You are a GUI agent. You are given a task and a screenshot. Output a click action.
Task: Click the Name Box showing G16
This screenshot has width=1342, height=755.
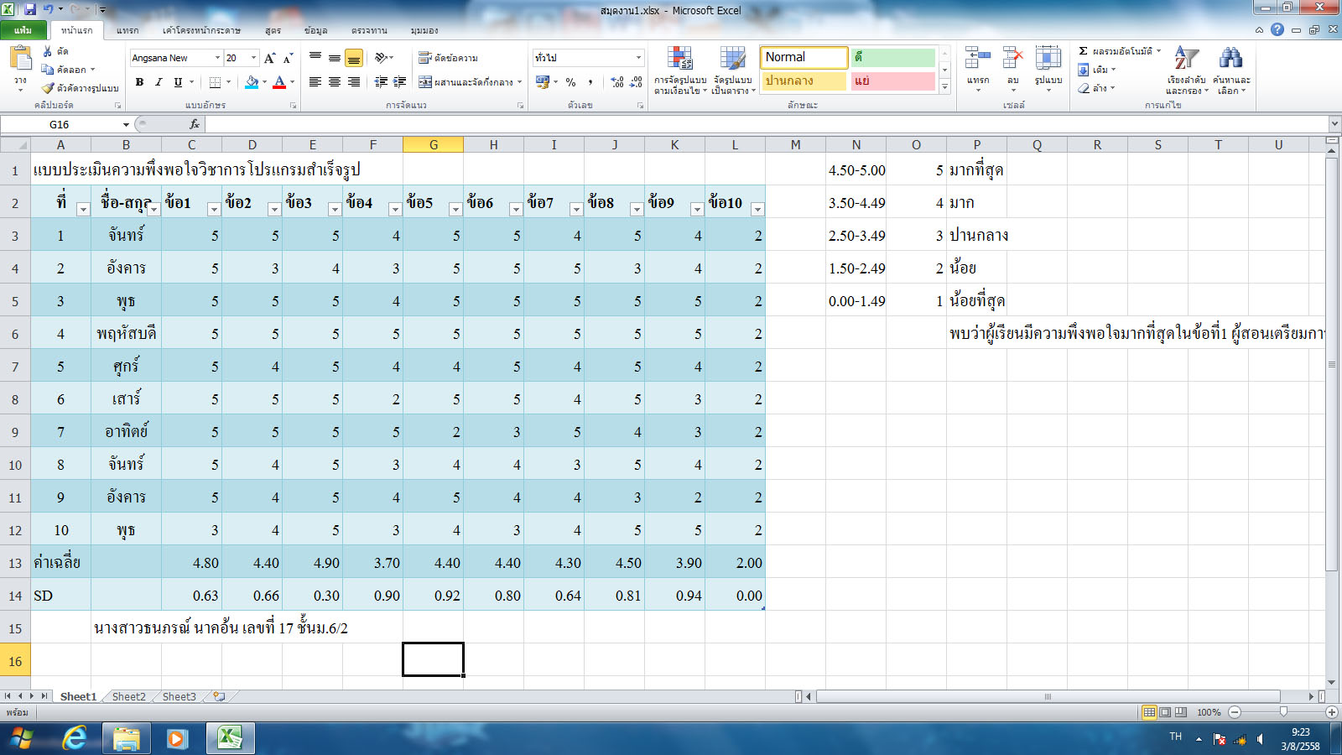point(60,124)
